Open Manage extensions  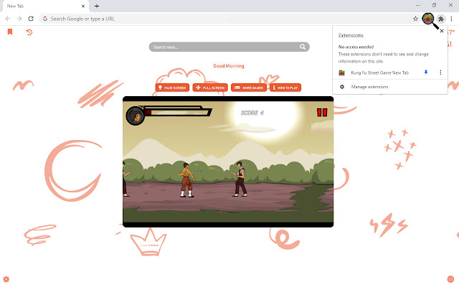369,87
